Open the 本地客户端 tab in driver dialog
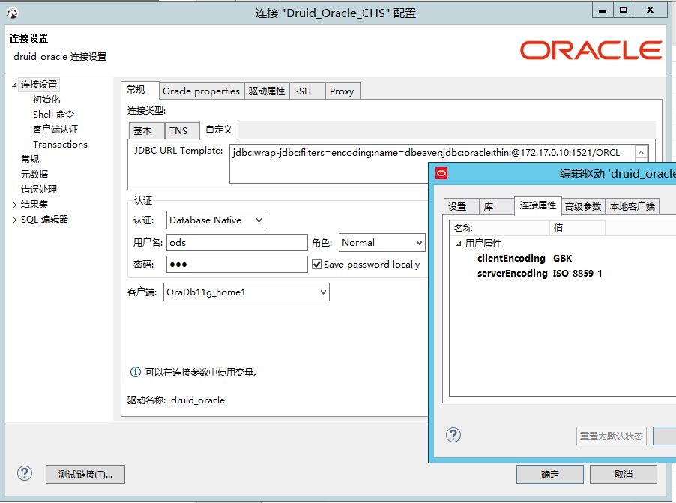Viewport: 676px width, 503px height. click(x=632, y=207)
